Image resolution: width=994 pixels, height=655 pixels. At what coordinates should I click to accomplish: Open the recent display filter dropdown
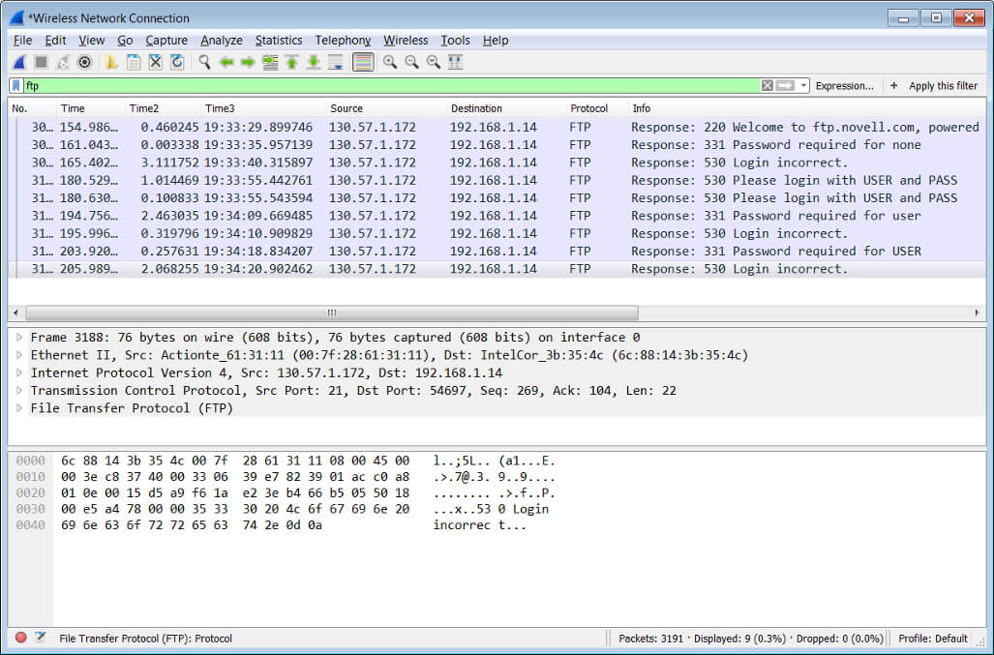point(804,86)
